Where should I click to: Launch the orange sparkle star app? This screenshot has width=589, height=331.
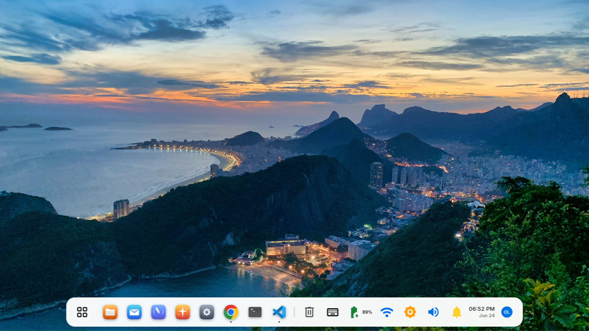(x=182, y=312)
